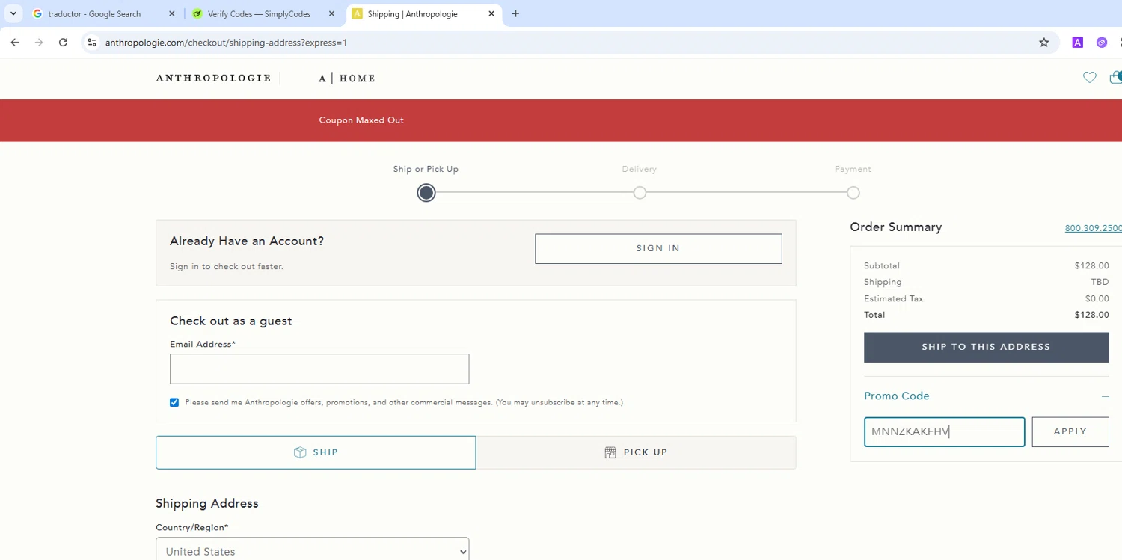Apply the promo code
The image size is (1122, 560).
(x=1070, y=431)
